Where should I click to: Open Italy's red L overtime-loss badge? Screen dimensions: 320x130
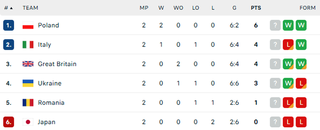(288, 45)
